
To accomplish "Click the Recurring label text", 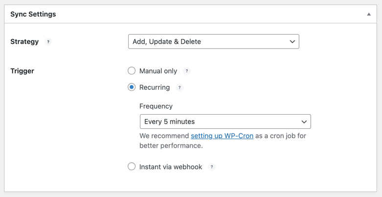I will pyautogui.click(x=155, y=87).
